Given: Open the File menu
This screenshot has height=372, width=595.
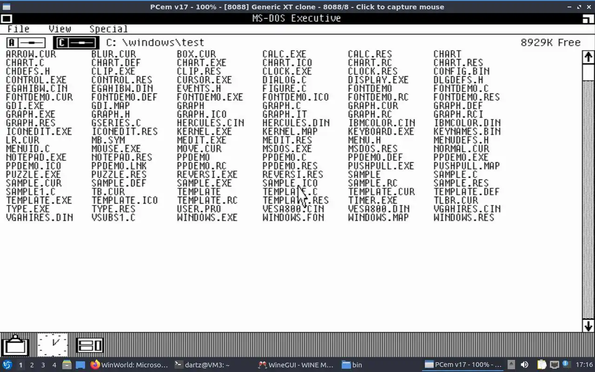Looking at the screenshot, I should point(19,29).
